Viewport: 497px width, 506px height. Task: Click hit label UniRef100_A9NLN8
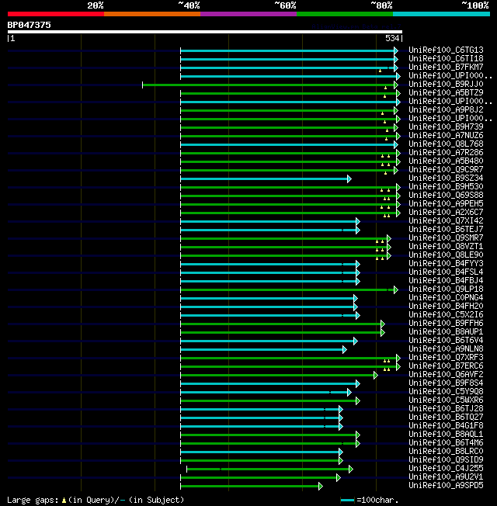click(x=446, y=348)
